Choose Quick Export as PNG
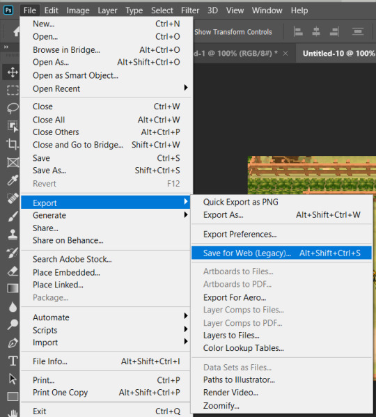Viewport: 376px width, 417px height. pos(281,202)
